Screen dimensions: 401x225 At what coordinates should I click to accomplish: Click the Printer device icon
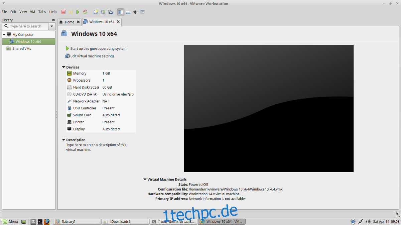[x=69, y=122]
